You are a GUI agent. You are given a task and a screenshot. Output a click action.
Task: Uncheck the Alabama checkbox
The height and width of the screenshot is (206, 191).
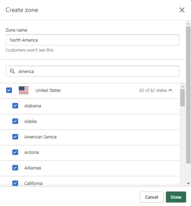tap(15, 106)
